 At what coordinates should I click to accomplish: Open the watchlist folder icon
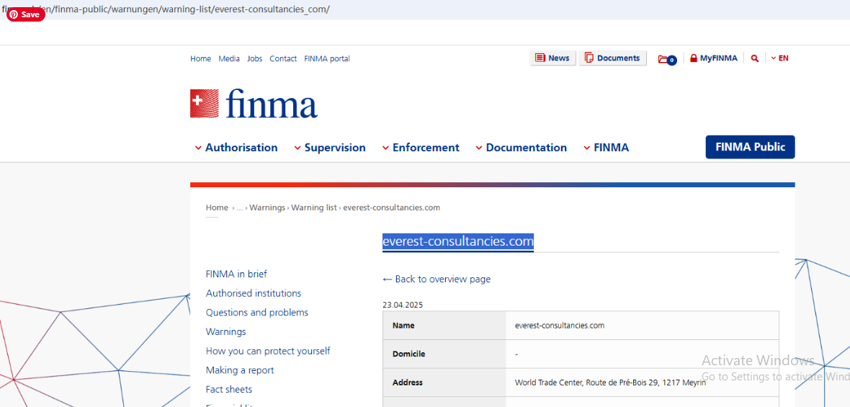click(x=667, y=59)
